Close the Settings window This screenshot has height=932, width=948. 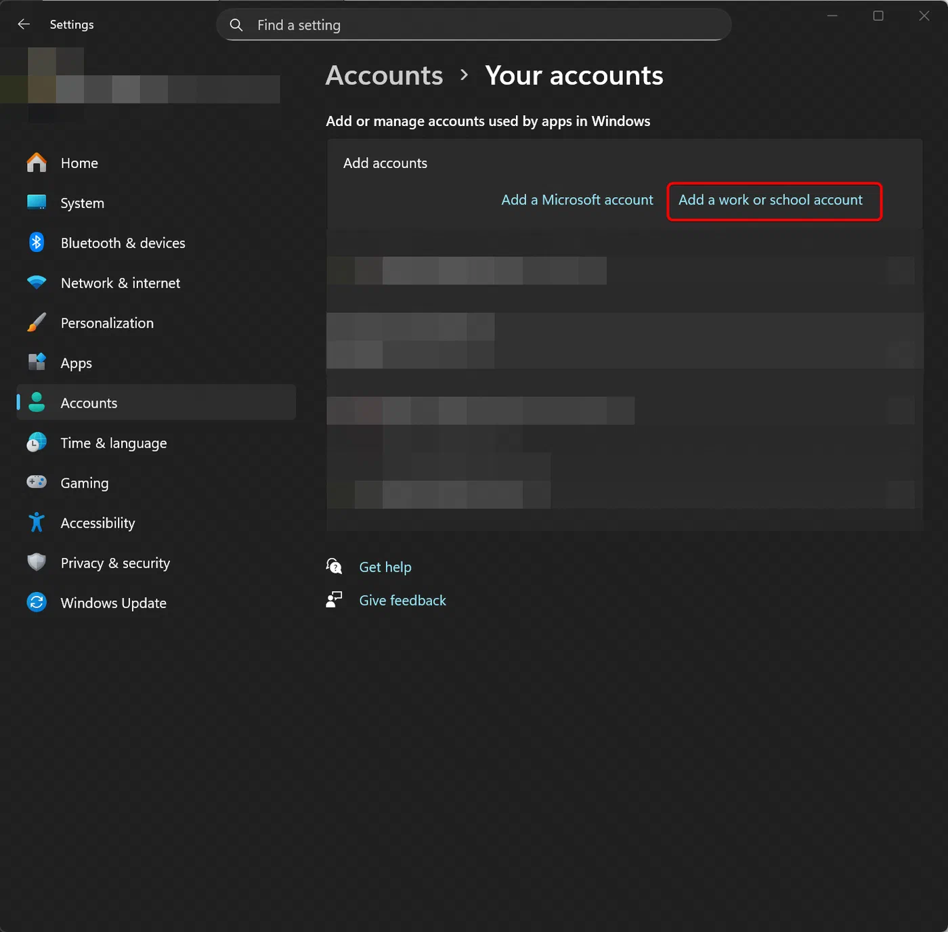pyautogui.click(x=924, y=16)
